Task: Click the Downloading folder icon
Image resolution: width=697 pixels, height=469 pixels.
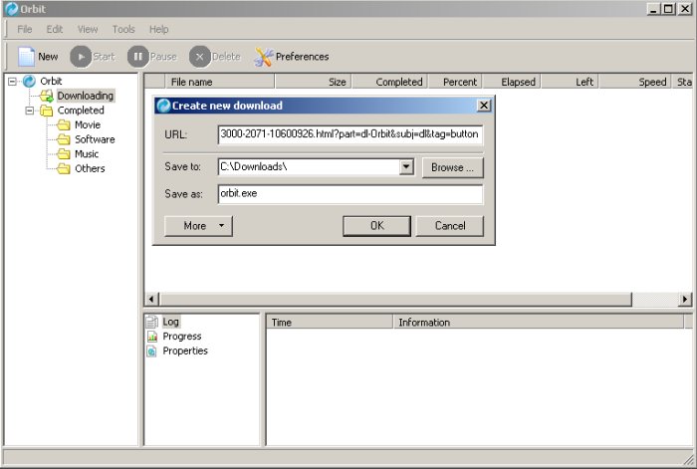Action: [x=46, y=96]
